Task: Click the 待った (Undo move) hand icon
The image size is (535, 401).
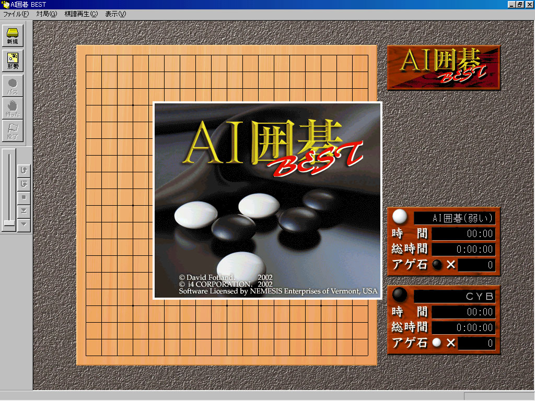Action: (x=13, y=109)
